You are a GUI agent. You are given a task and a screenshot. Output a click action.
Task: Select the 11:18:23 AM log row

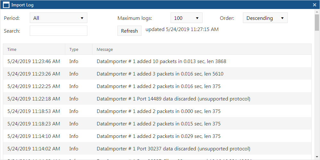(157, 124)
